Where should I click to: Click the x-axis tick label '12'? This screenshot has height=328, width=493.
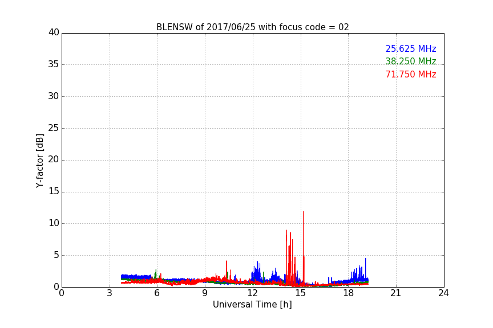(x=252, y=293)
